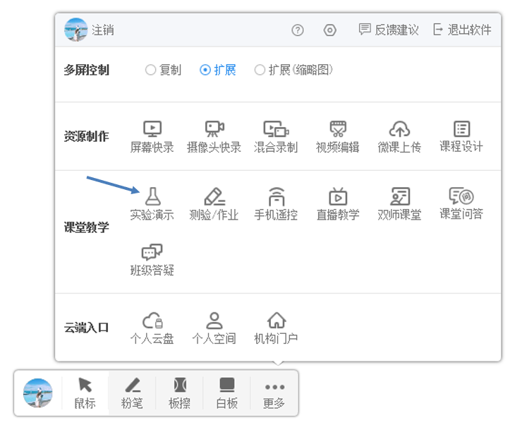Viewport: 515px width, 425px height.
Task: Click 反馈建议 feedback link
Action: [x=389, y=30]
